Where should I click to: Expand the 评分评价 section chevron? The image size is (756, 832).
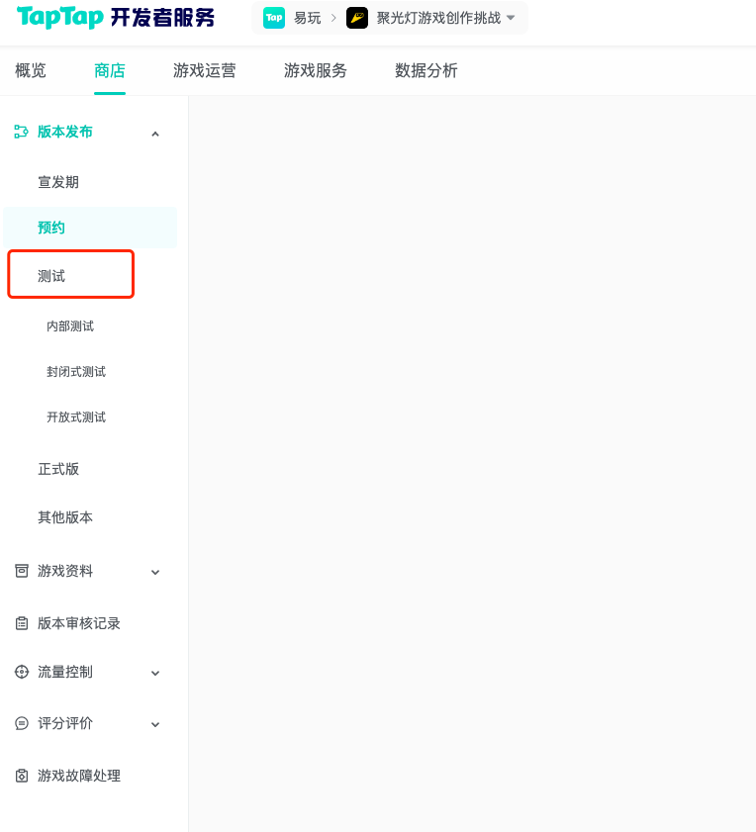coord(155,724)
